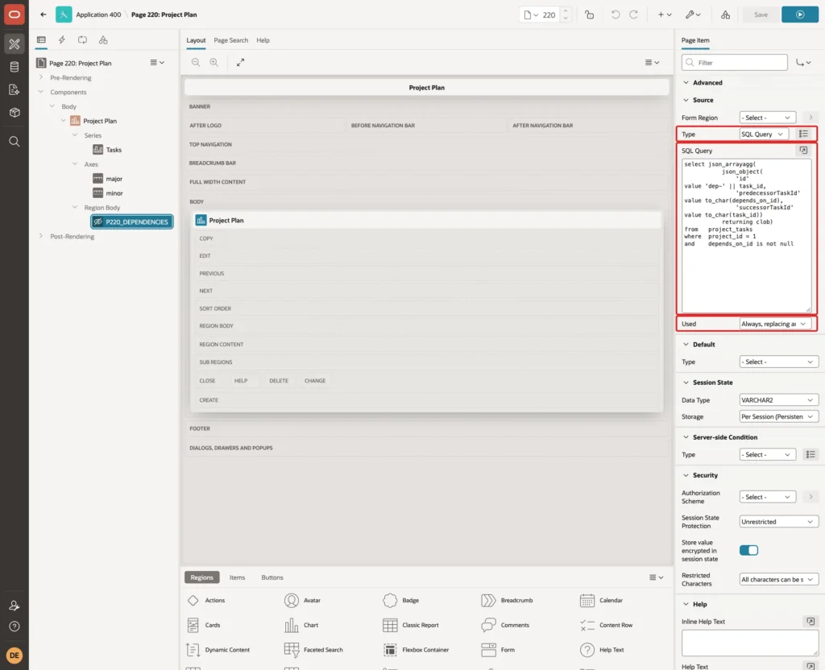Zoom in the layout view

point(214,62)
